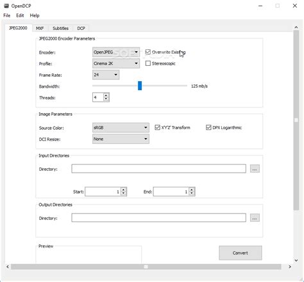The height and width of the screenshot is (282, 304).
Task: Click the End frame number field
Action: click(171, 192)
